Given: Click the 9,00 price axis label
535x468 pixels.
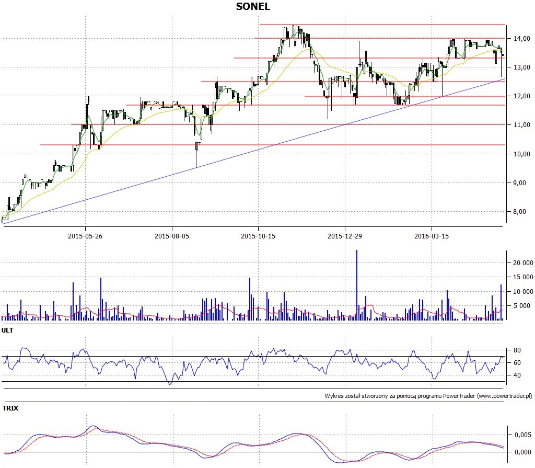Looking at the screenshot, I should 520,183.
